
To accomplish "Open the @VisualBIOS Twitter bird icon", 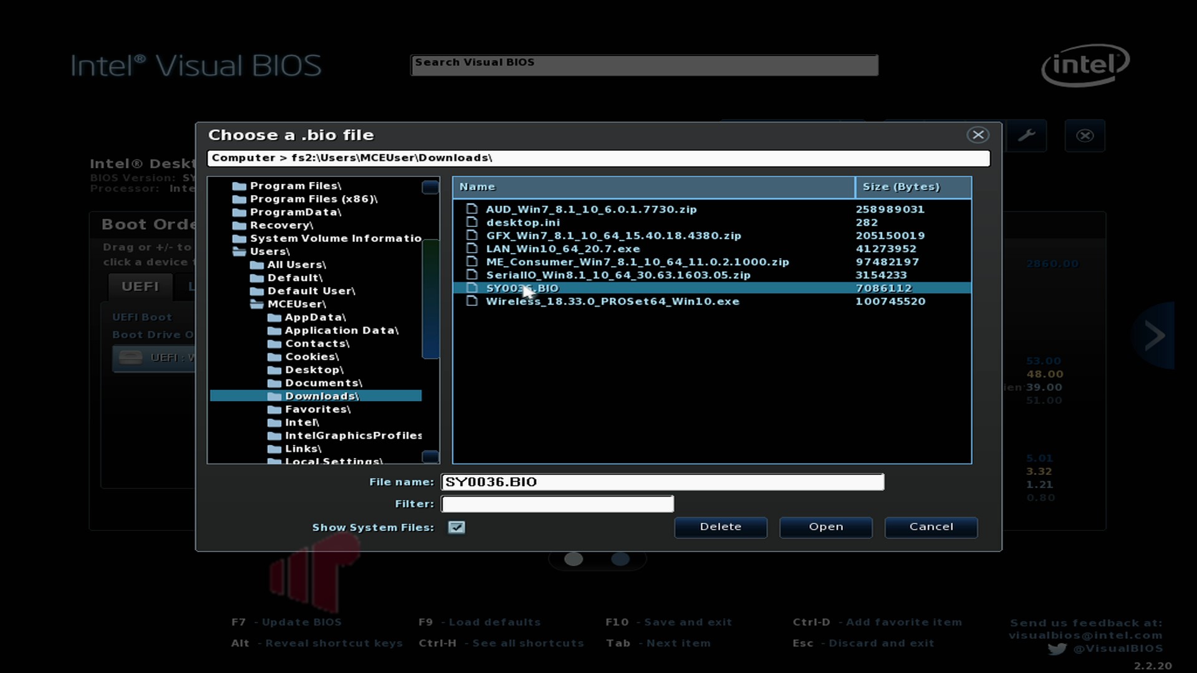I will 1057,649.
